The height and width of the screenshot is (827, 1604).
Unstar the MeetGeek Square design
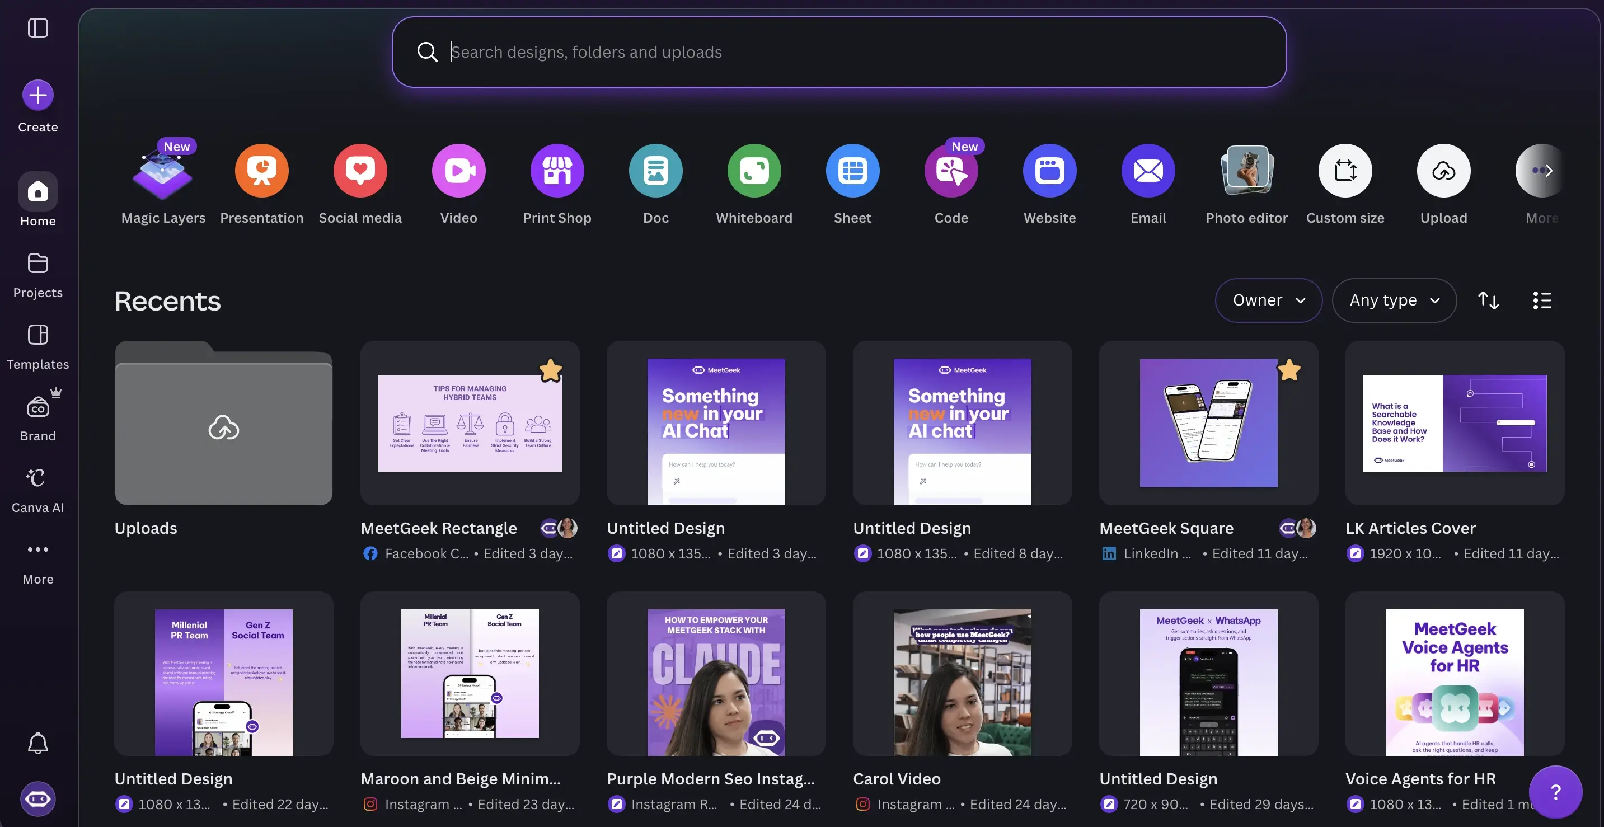click(1289, 370)
